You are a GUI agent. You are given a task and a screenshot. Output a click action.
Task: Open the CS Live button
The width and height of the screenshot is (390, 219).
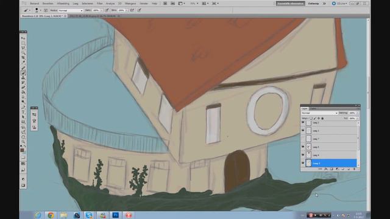[x=339, y=4]
